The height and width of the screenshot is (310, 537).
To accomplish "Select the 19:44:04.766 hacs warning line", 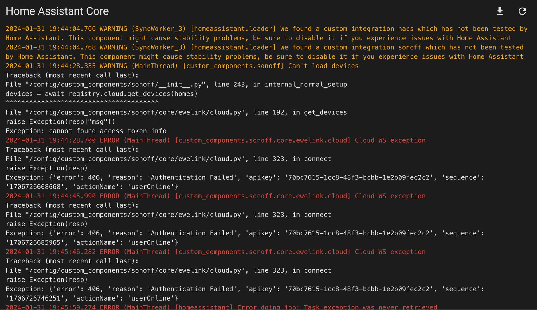I will pos(267,33).
